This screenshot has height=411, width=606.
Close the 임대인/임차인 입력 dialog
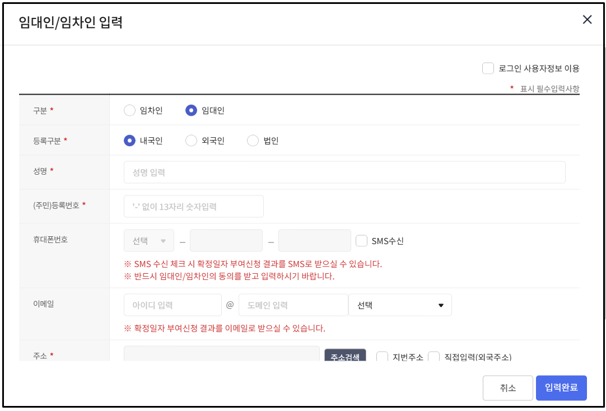coord(587,19)
